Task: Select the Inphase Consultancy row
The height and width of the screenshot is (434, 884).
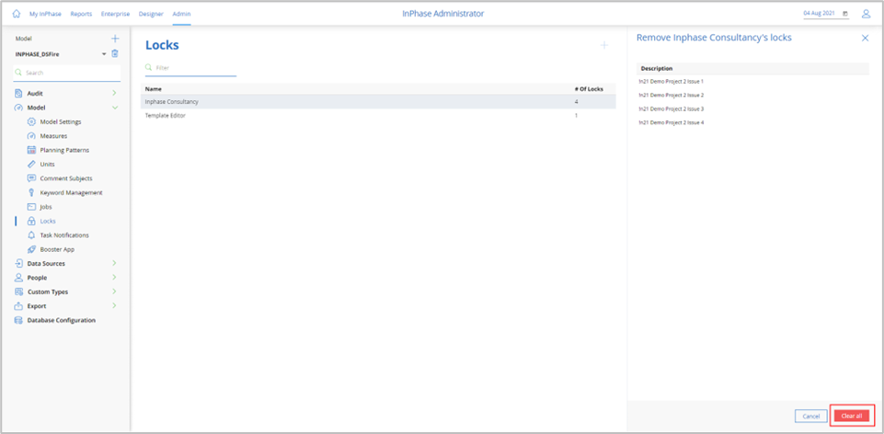Action: tap(378, 101)
